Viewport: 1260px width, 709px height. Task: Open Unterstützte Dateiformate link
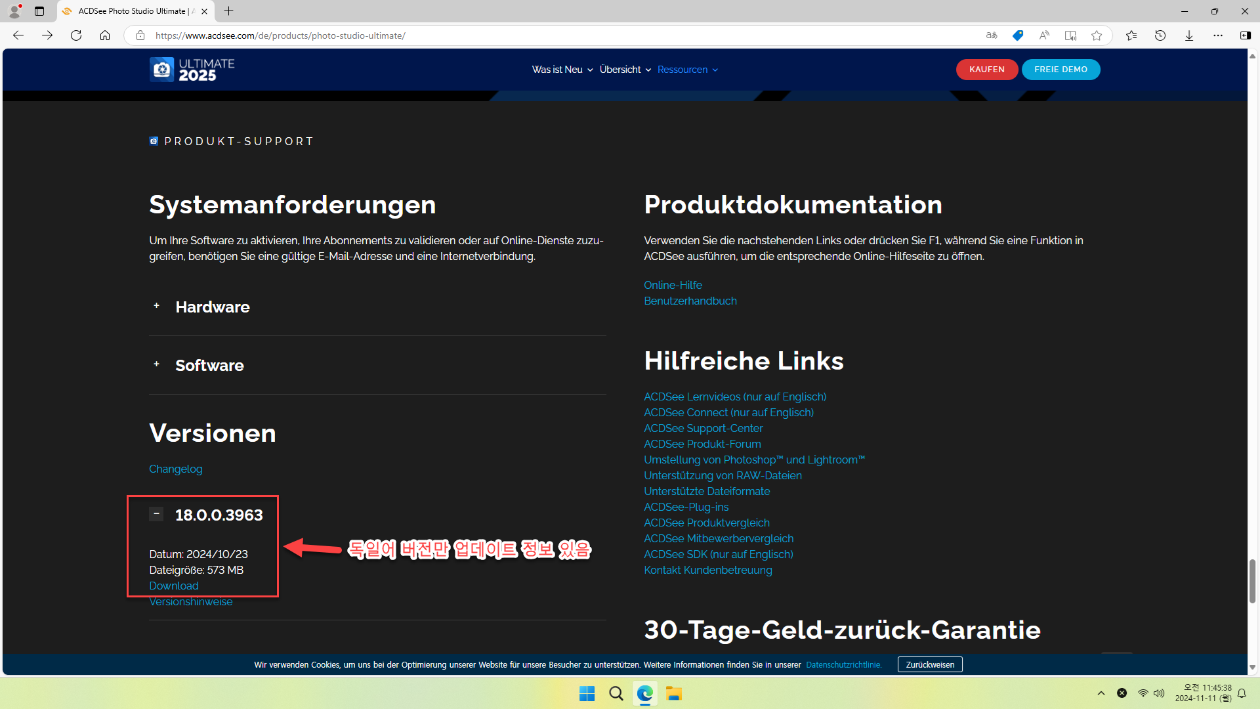(x=707, y=491)
